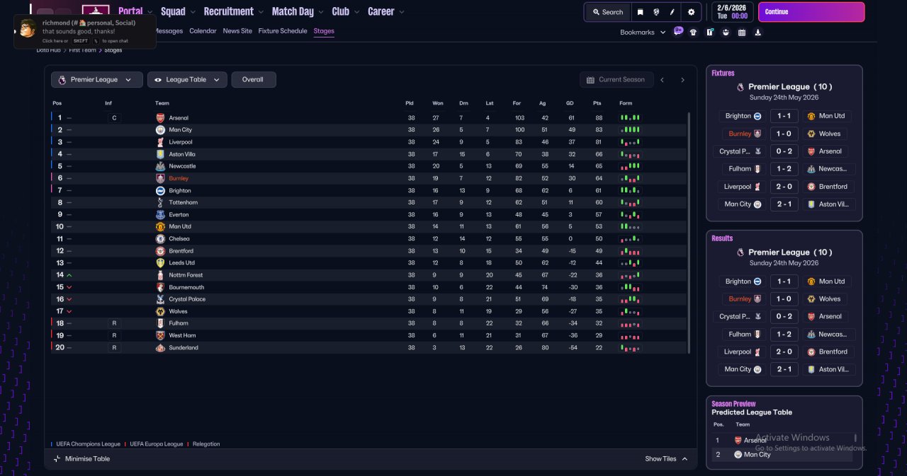Viewport: 907px width, 476px height.
Task: Expand the Career menu chevron
Action: [x=402, y=12]
